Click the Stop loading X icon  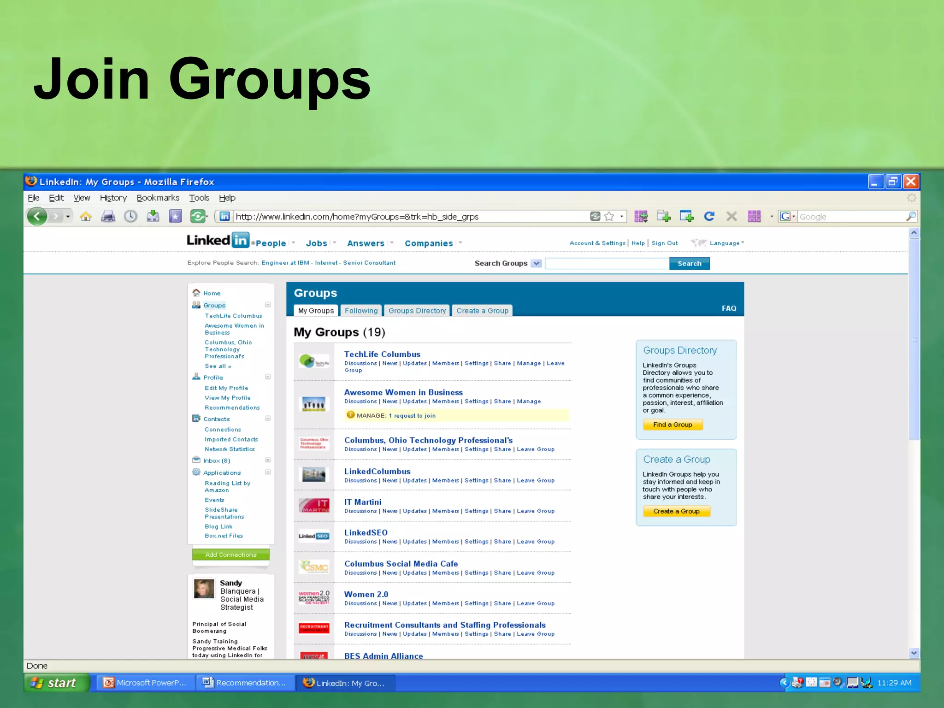(732, 216)
